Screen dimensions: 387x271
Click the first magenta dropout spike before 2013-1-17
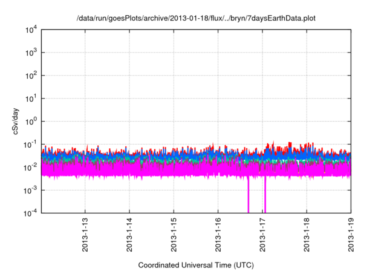point(249,195)
